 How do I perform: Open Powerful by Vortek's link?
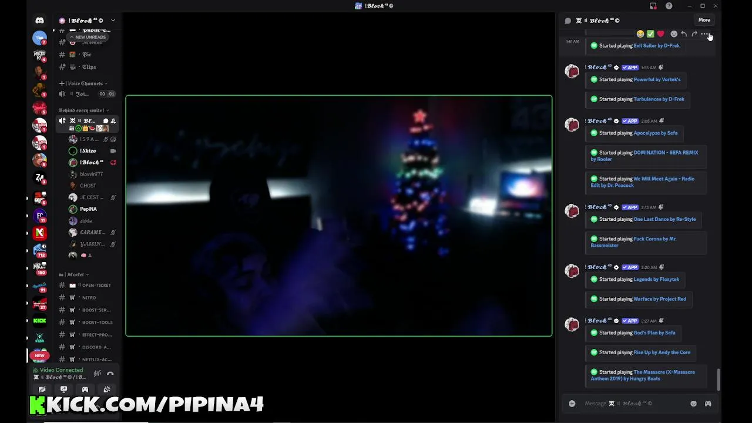click(x=657, y=79)
